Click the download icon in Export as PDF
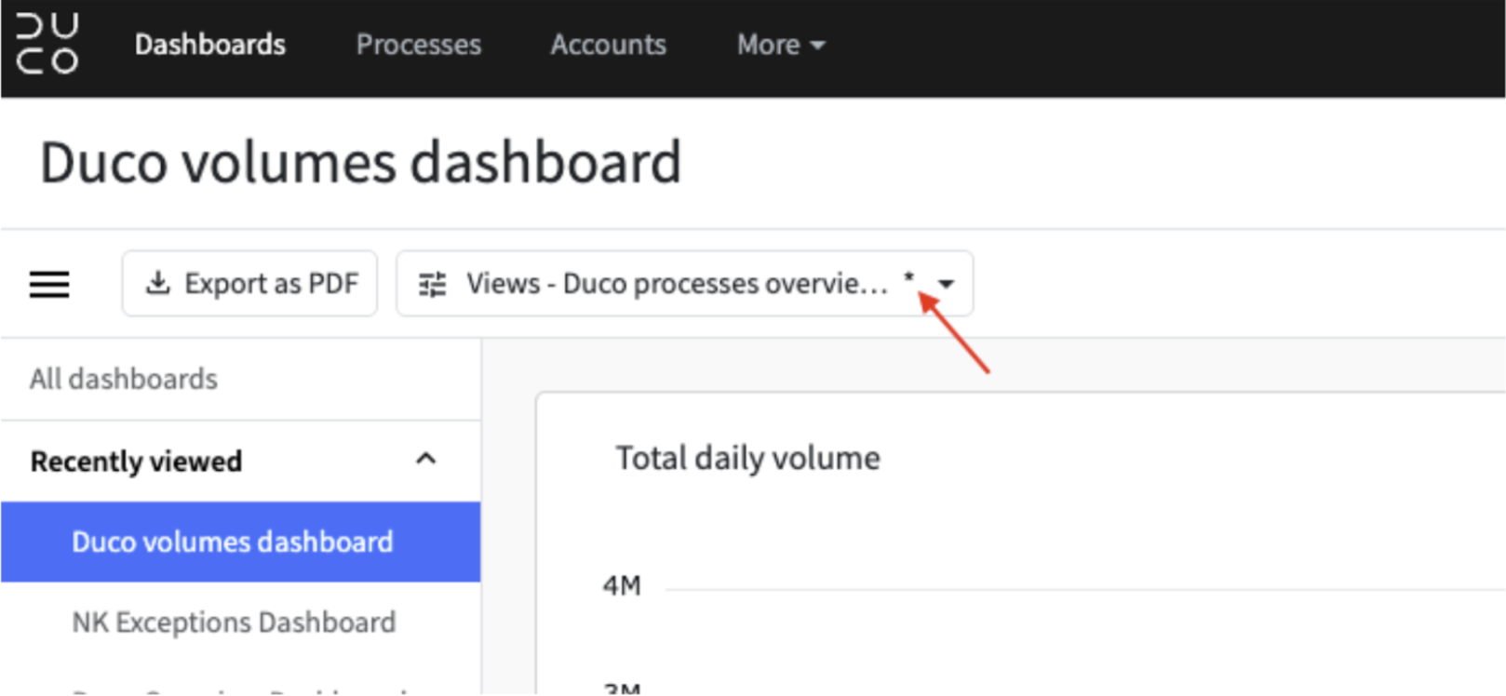Screen dimensions: 1506x696 tap(158, 283)
